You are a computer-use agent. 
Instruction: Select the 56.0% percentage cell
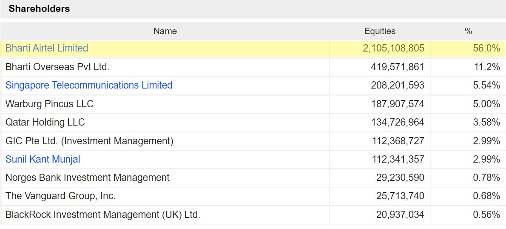pyautogui.click(x=486, y=49)
